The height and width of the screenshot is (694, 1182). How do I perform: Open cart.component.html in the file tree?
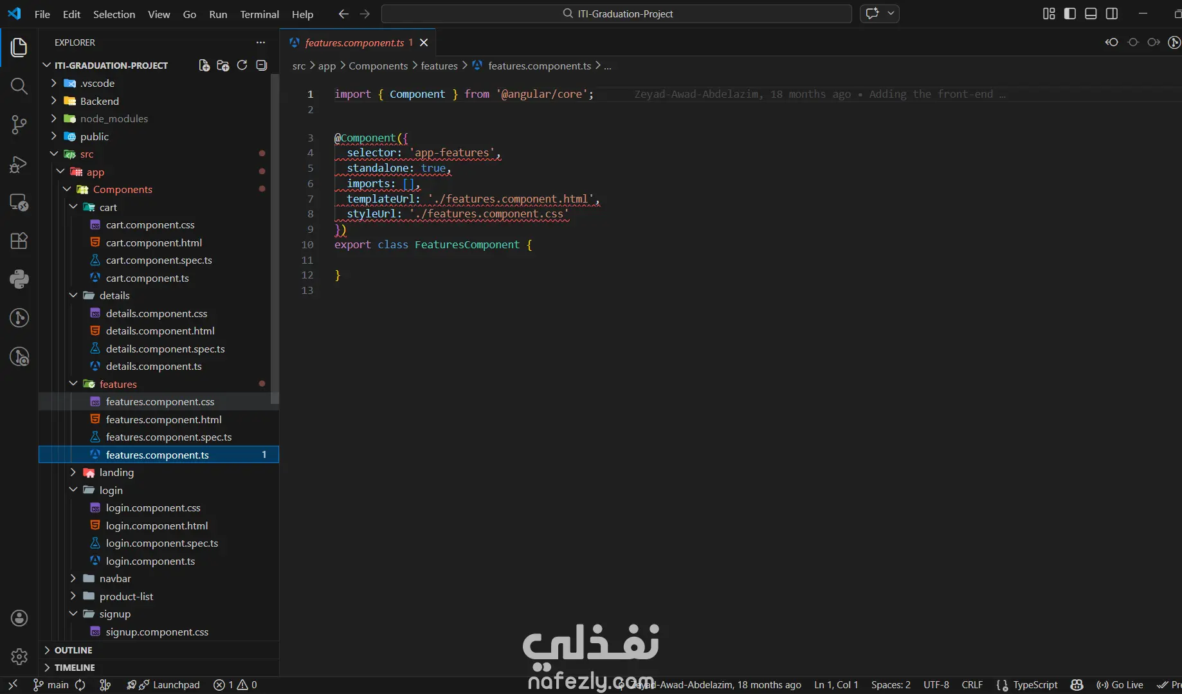click(x=154, y=242)
